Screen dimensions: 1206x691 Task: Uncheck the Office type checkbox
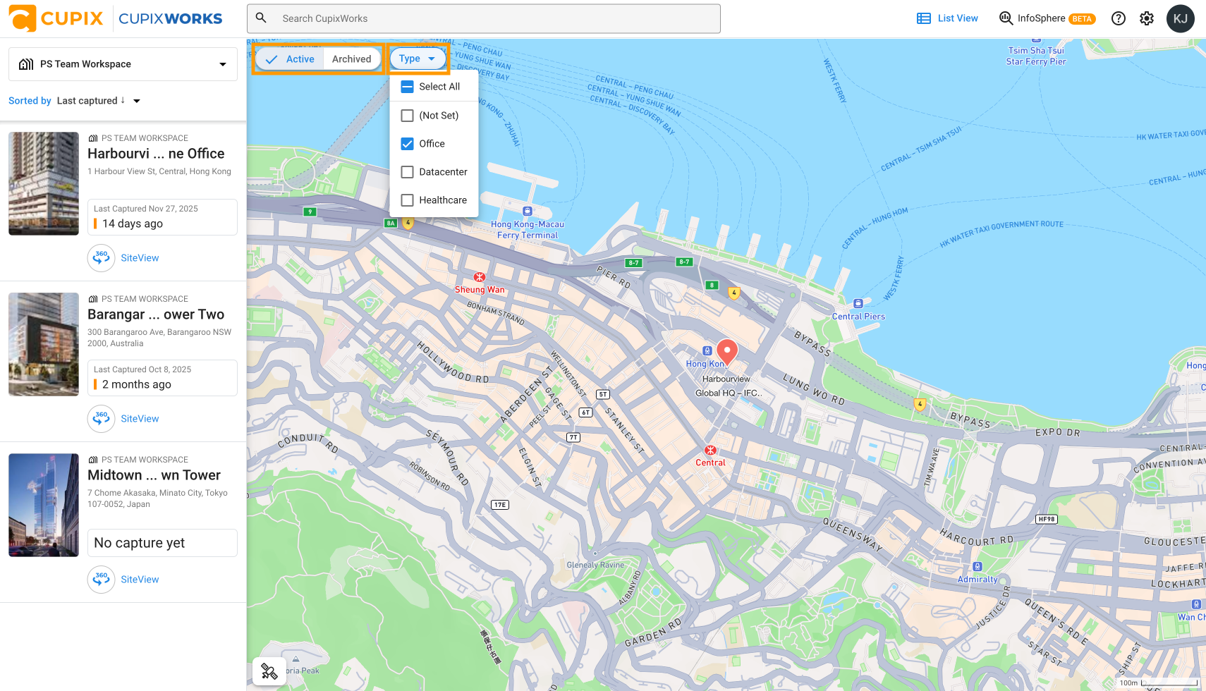click(407, 144)
